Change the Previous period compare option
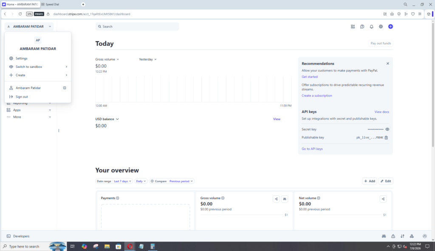435x251 pixels. 181,181
